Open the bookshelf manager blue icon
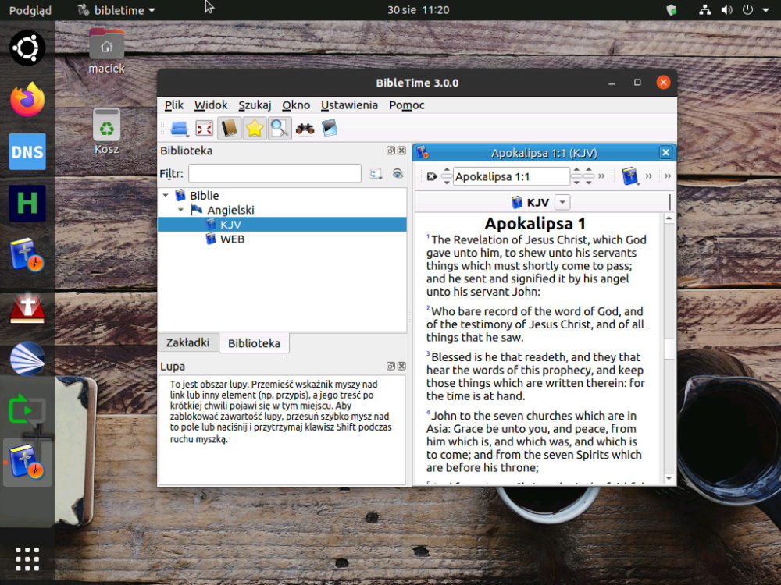The height and width of the screenshot is (585, 781). point(330,129)
